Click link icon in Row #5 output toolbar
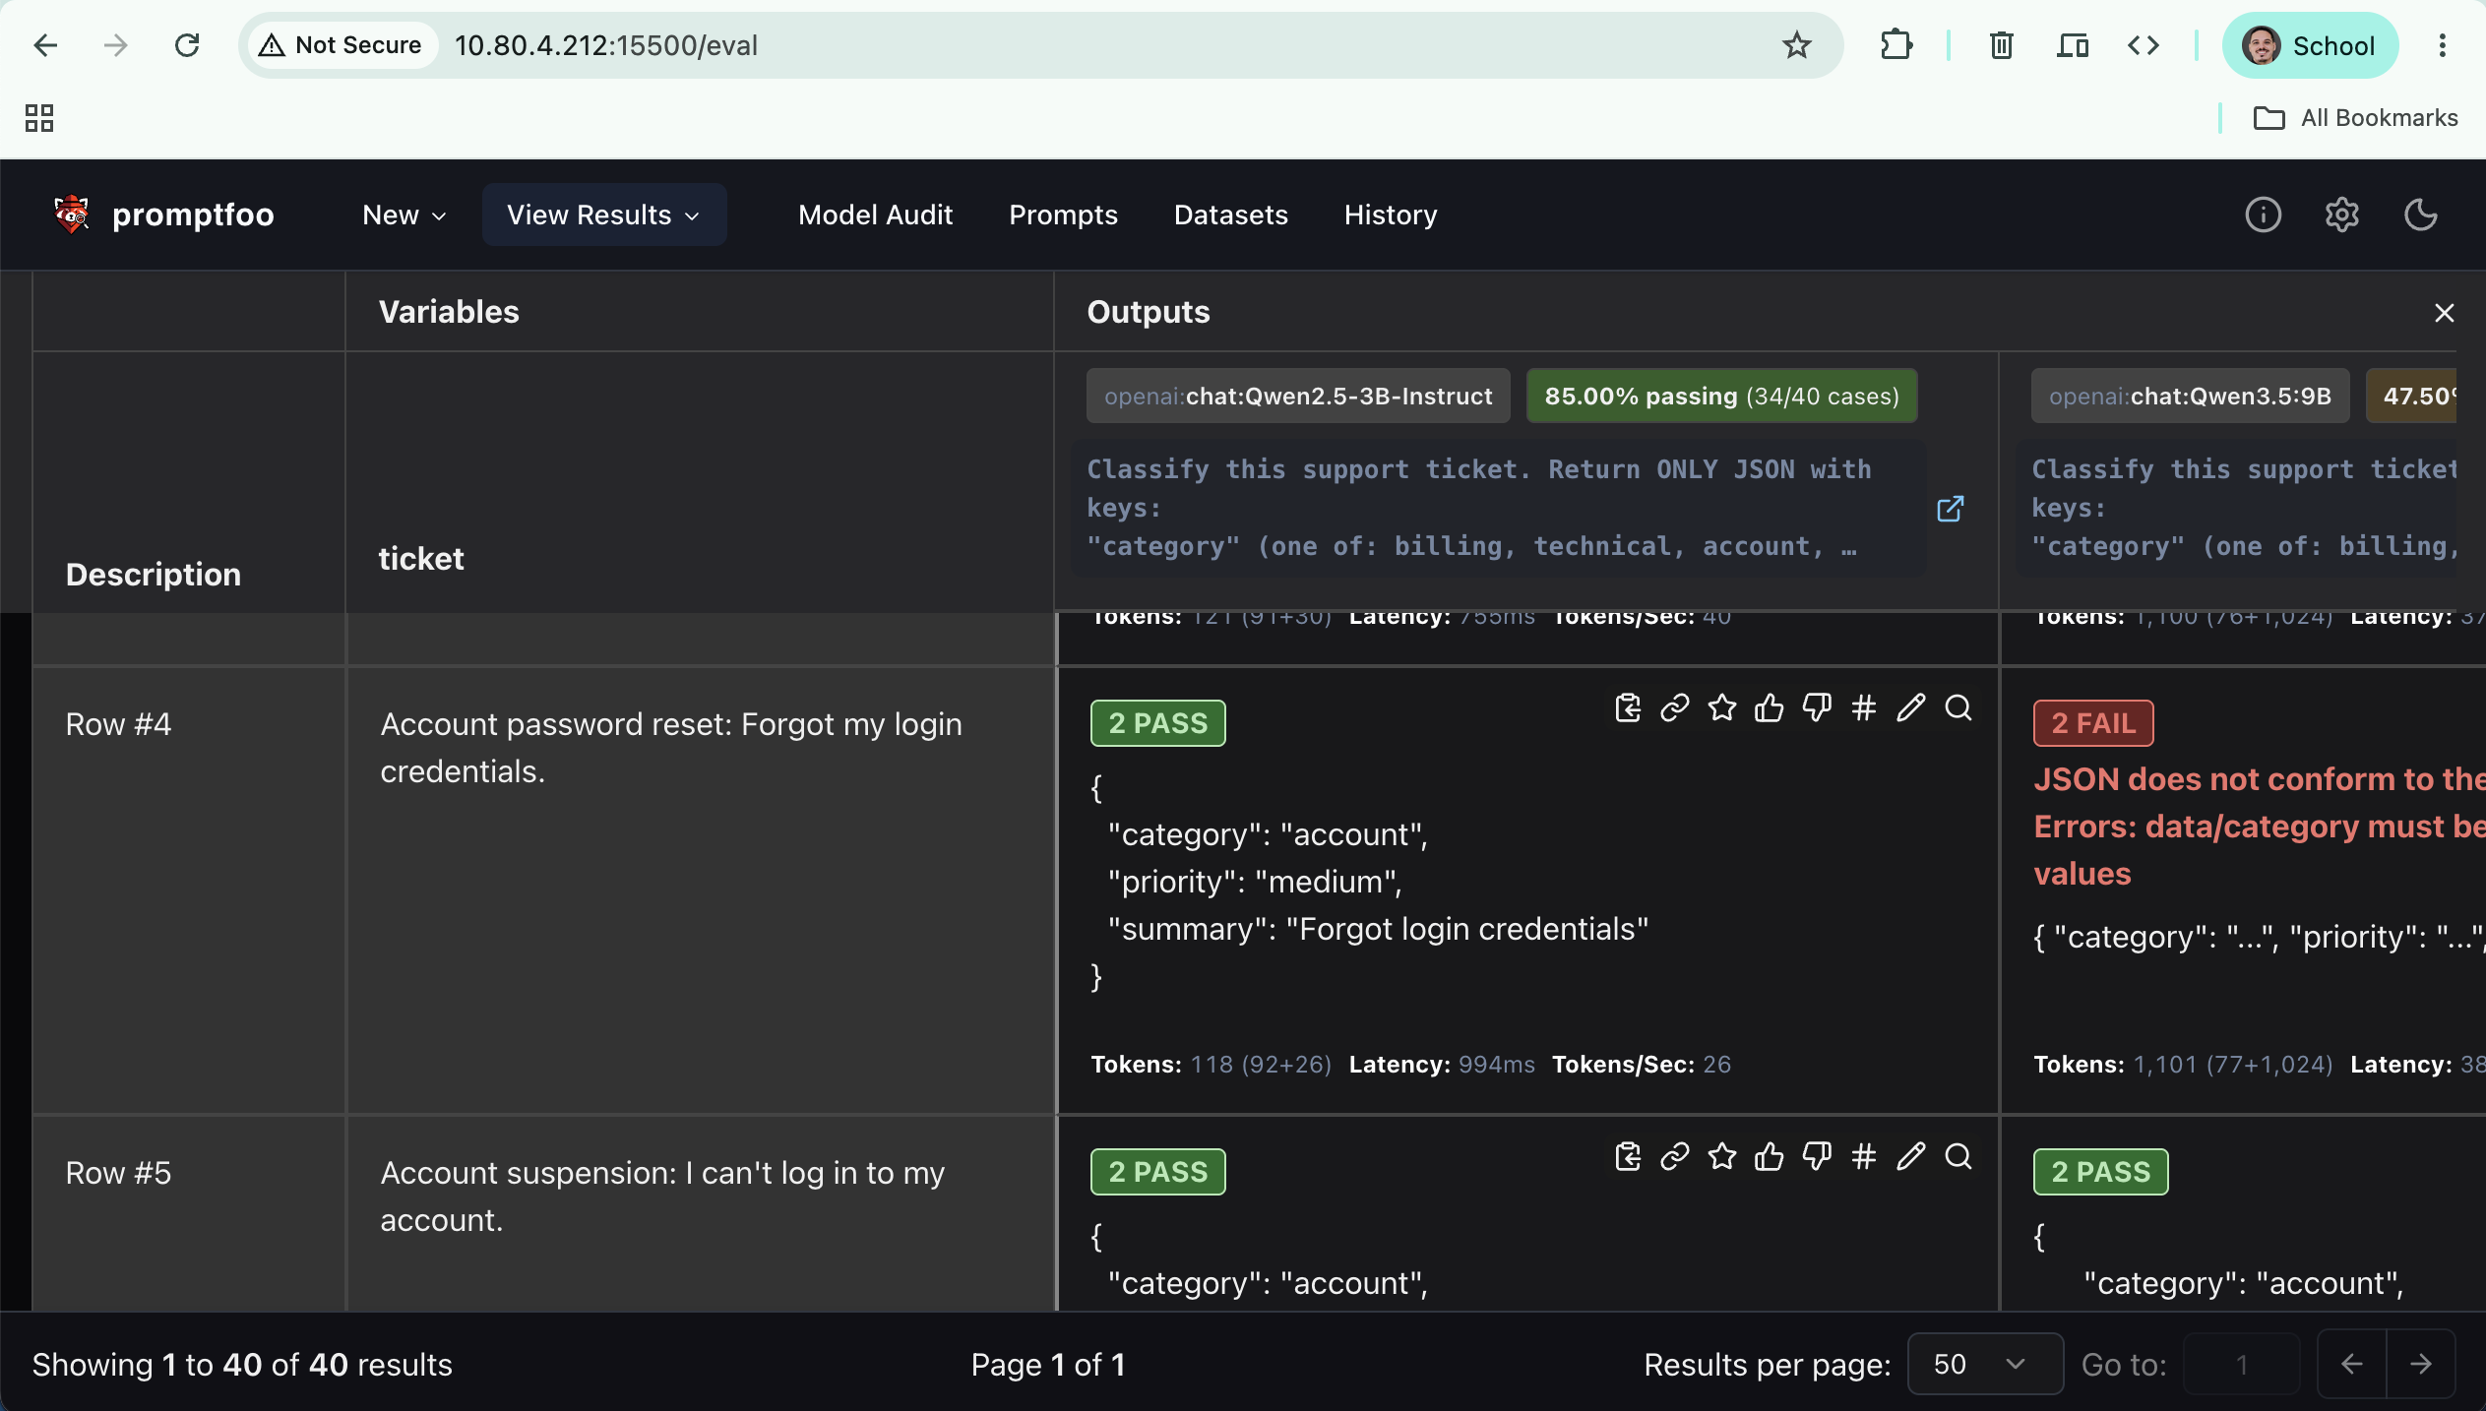 1675,1156
